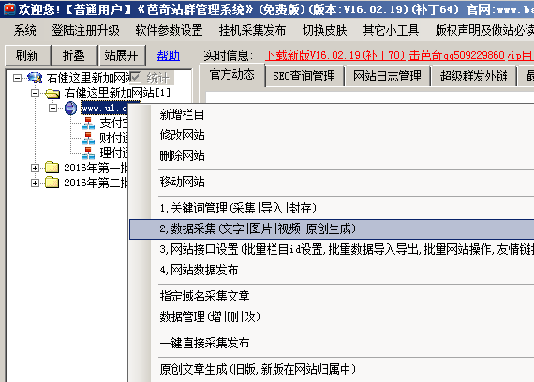534x382 pixels.
Task: Click the red 下载新版V16.02.19 download link
Action: click(335, 55)
